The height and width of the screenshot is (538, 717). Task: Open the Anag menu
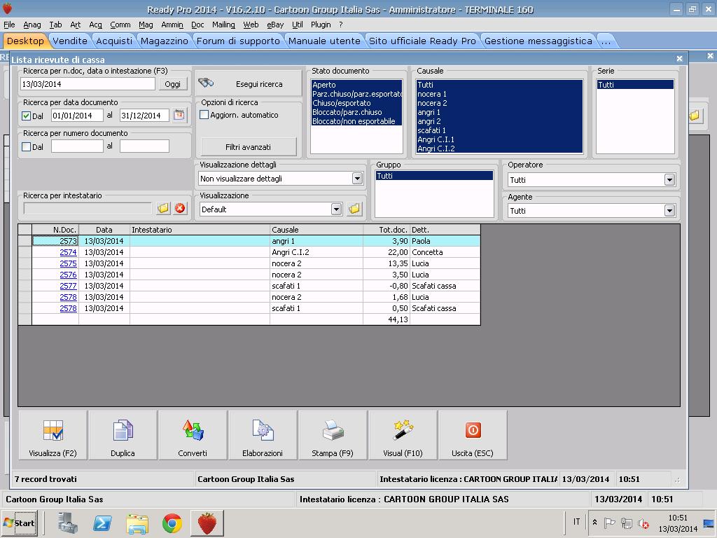click(x=32, y=25)
